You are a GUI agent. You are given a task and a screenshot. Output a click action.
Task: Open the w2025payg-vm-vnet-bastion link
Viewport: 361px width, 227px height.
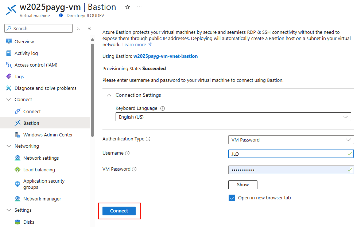pos(166,56)
